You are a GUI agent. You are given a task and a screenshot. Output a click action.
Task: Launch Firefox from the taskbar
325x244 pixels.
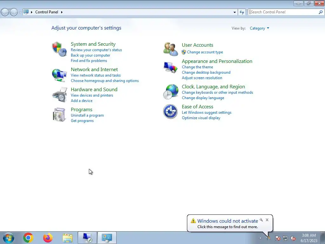pos(48,238)
